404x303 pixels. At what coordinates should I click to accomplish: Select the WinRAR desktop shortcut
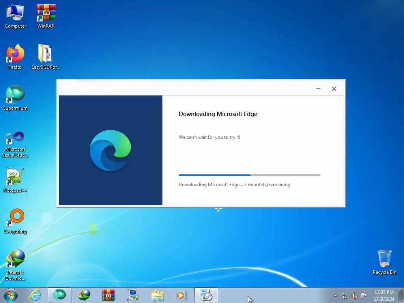click(x=46, y=17)
